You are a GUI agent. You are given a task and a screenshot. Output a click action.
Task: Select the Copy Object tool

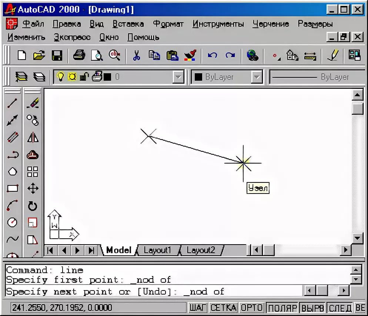tap(33, 120)
